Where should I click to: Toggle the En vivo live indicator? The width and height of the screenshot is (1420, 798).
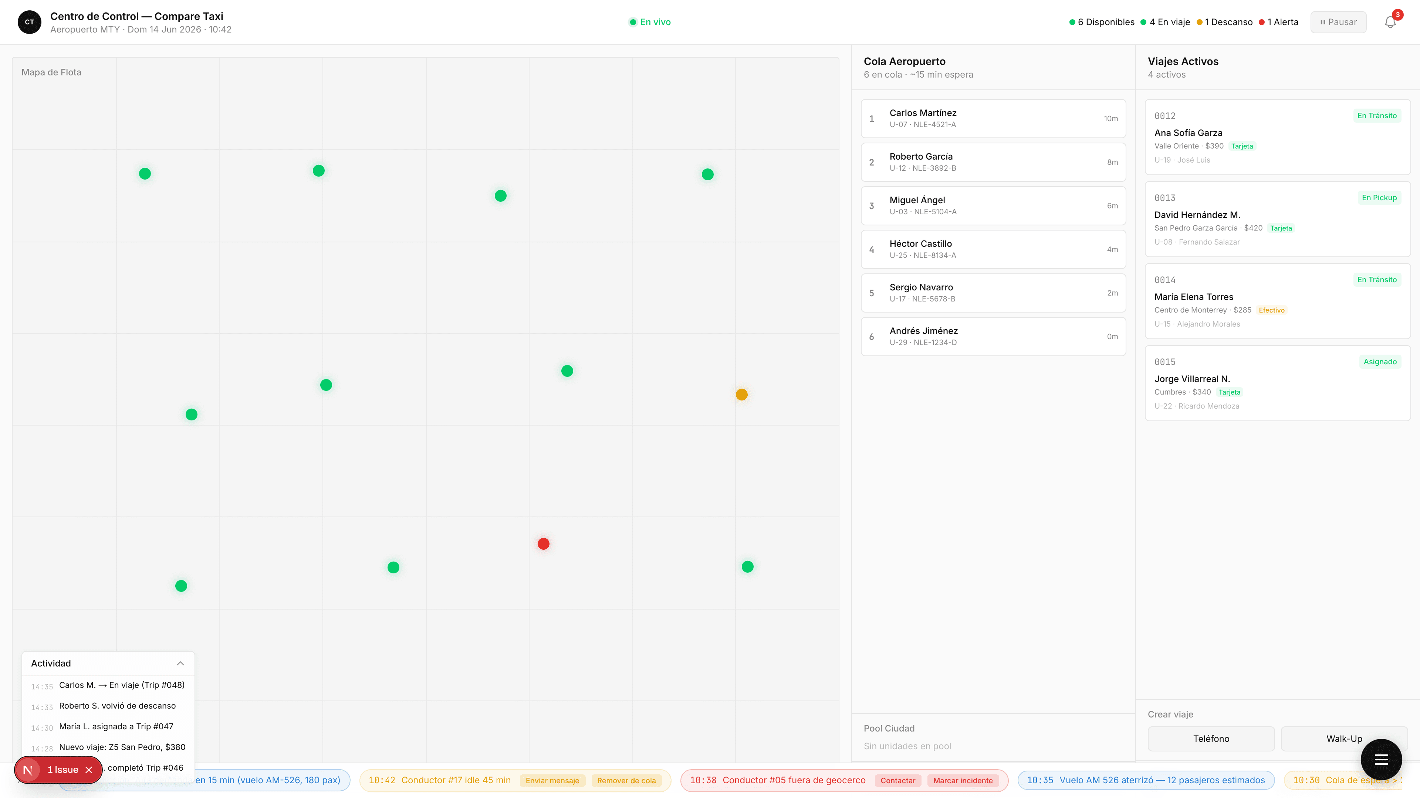(x=649, y=22)
